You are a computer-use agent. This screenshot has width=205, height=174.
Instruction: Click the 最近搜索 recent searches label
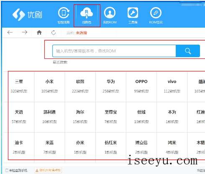[60, 62]
